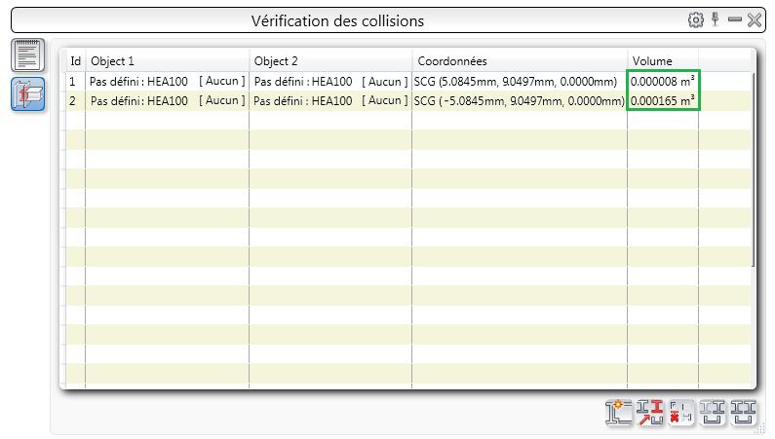Image resolution: width=775 pixels, height=439 pixels.
Task: Click the table's vertical scrollbar
Action: (x=753, y=165)
